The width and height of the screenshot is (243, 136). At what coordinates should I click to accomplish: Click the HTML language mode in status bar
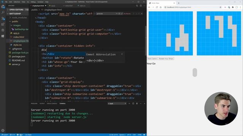click(139, 134)
